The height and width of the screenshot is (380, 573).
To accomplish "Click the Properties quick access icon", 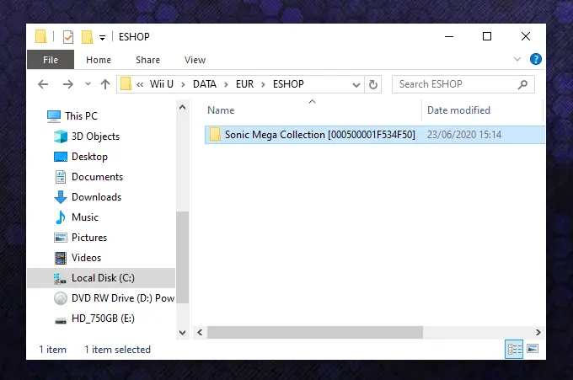I will (x=68, y=37).
